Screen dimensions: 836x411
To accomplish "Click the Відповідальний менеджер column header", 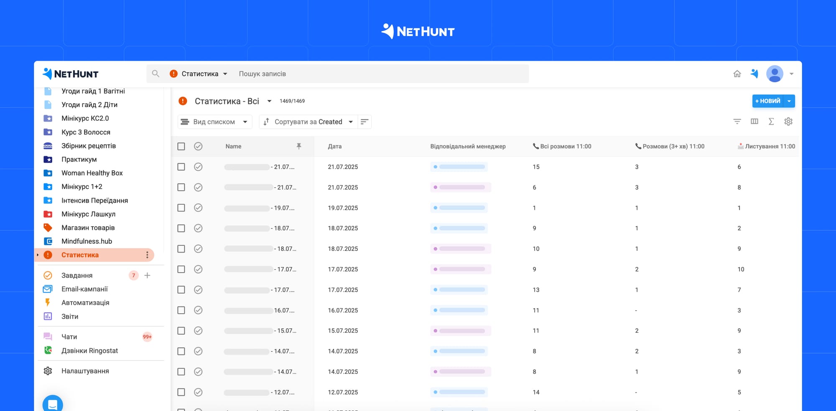I will coord(468,146).
